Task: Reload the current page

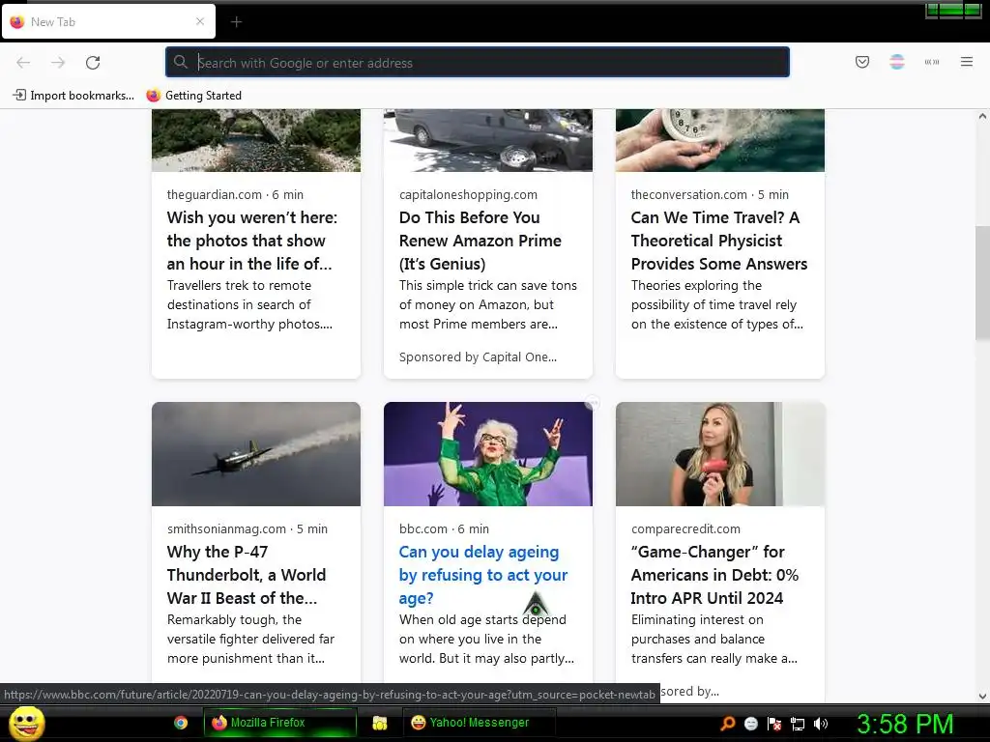Action: point(93,63)
